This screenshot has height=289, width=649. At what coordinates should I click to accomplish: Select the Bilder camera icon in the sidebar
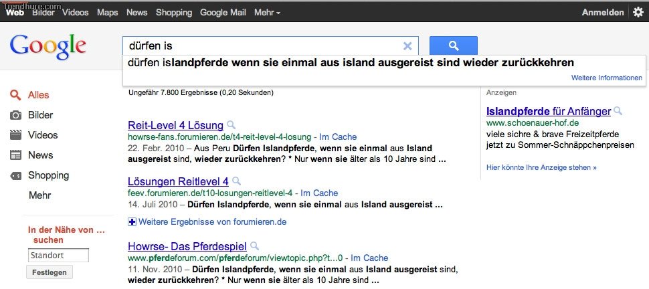(16, 115)
